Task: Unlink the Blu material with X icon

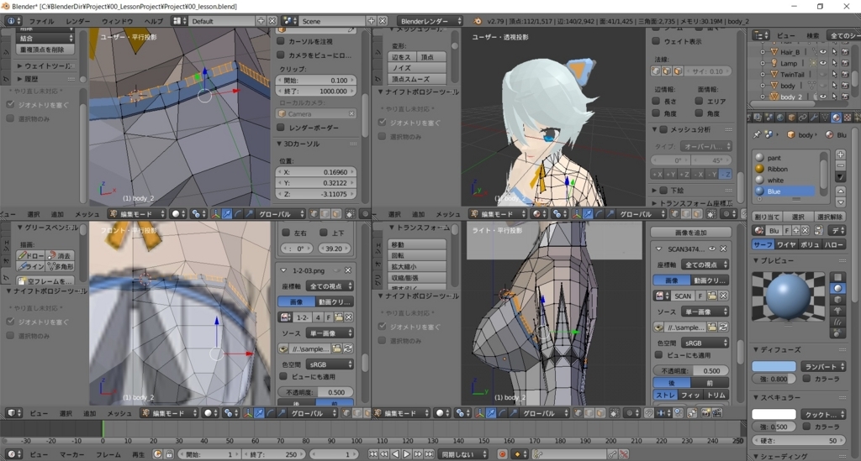Action: 805,230
